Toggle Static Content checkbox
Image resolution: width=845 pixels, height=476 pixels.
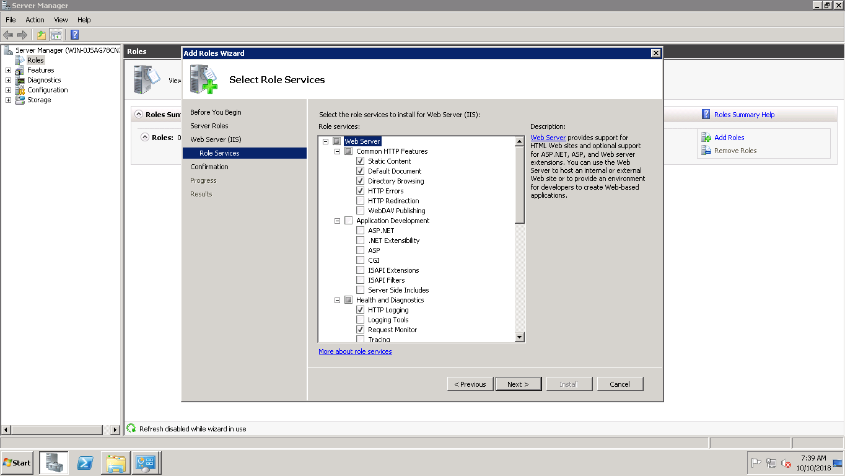point(361,161)
